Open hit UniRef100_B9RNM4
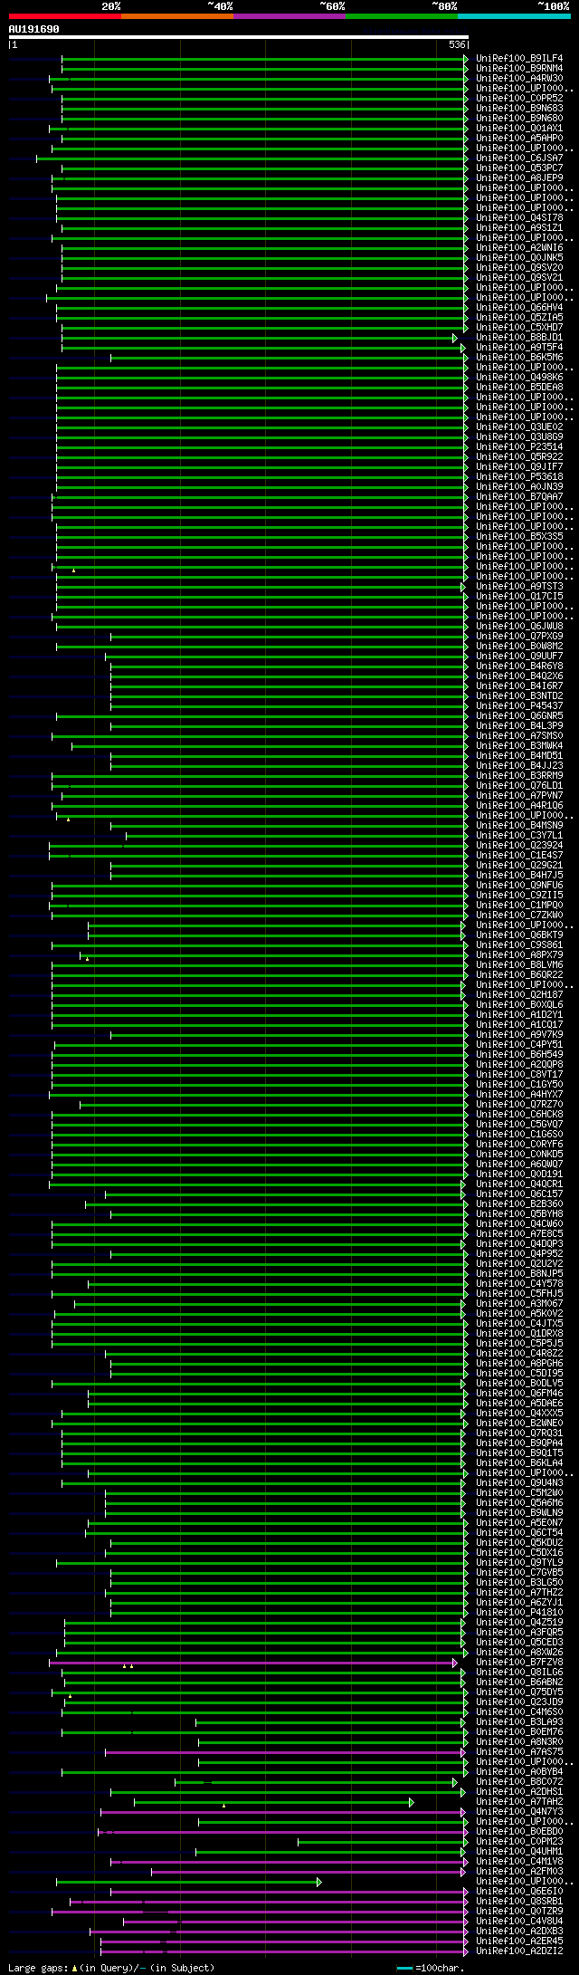 click(x=519, y=68)
